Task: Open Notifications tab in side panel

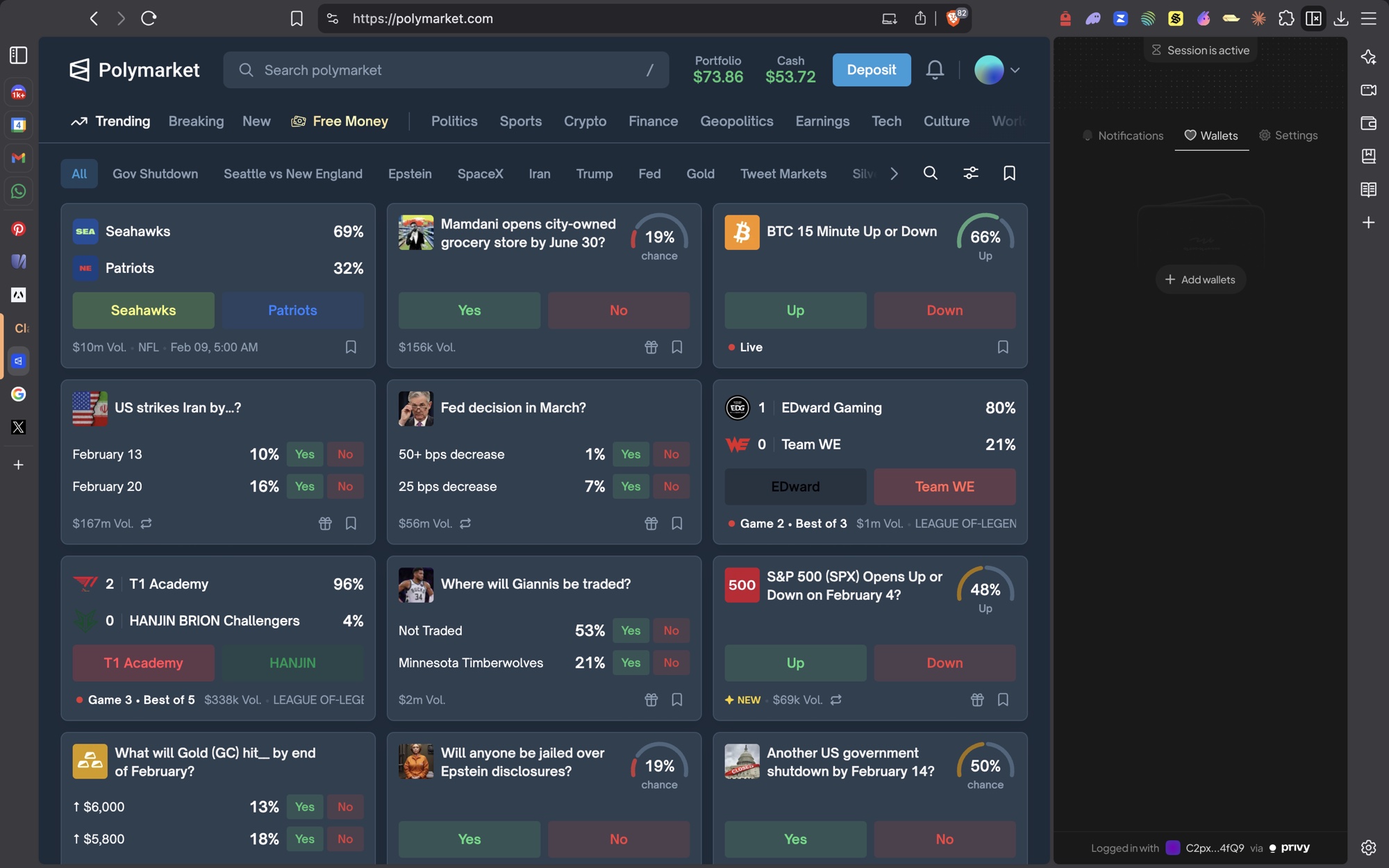Action: click(1123, 135)
